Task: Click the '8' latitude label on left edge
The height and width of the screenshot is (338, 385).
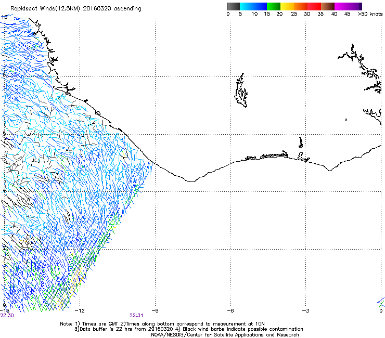Action: (4, 75)
